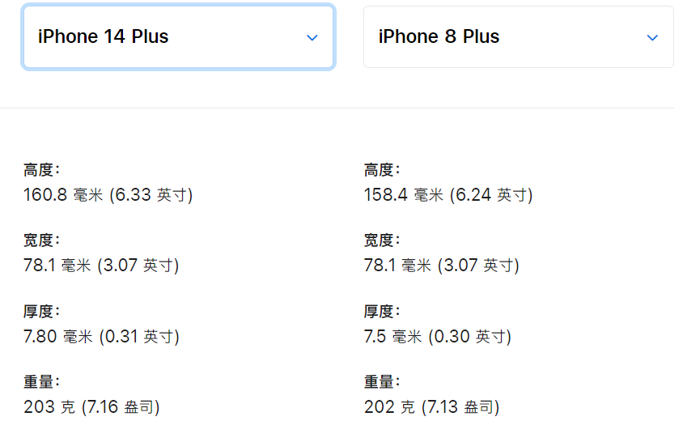
Task: Click iPhone 14 Plus width 78.1 毫米
Action: point(101,266)
